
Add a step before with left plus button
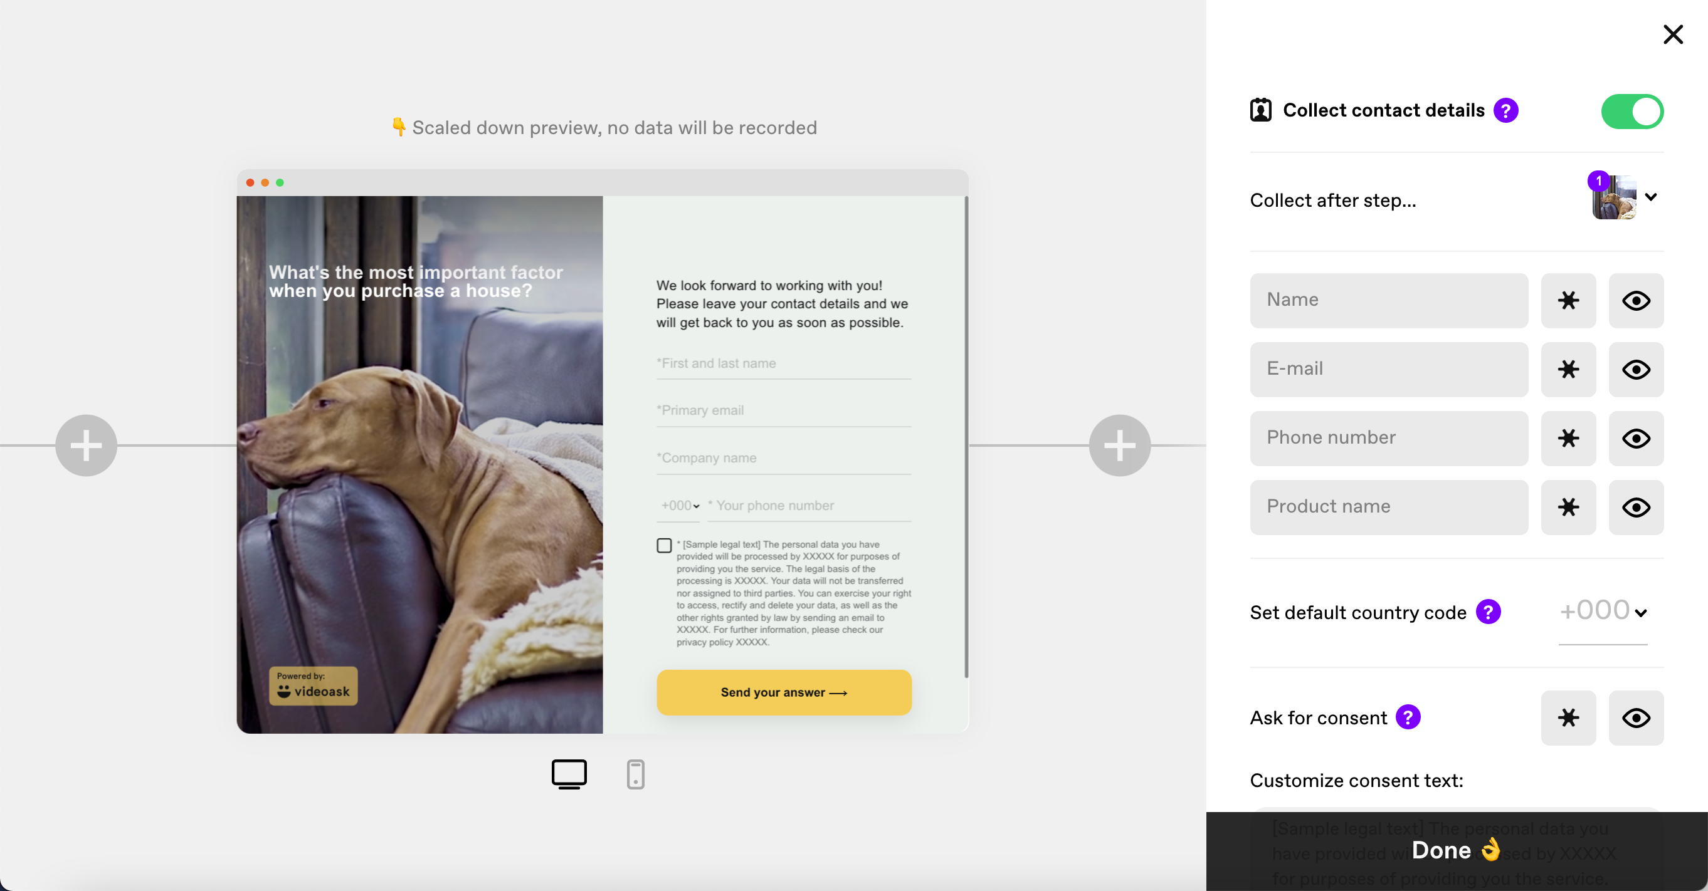(86, 445)
